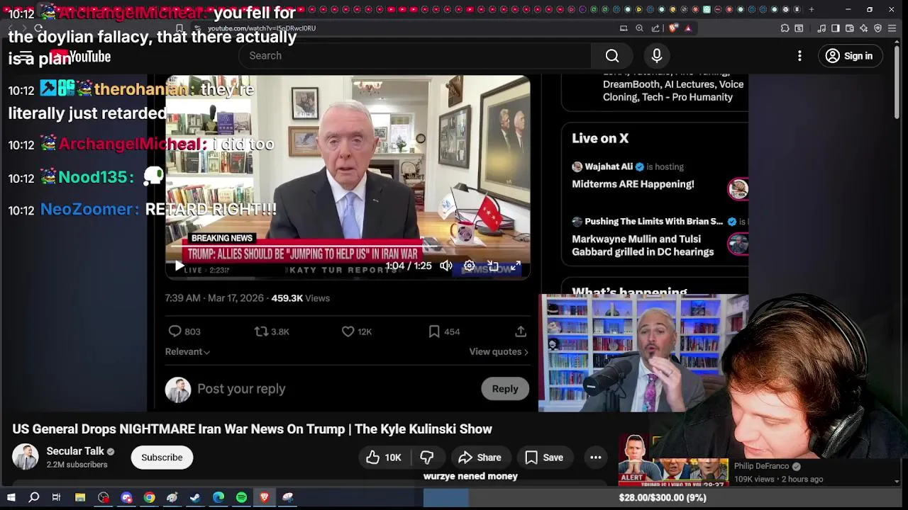Open View quotes link

[499, 352]
